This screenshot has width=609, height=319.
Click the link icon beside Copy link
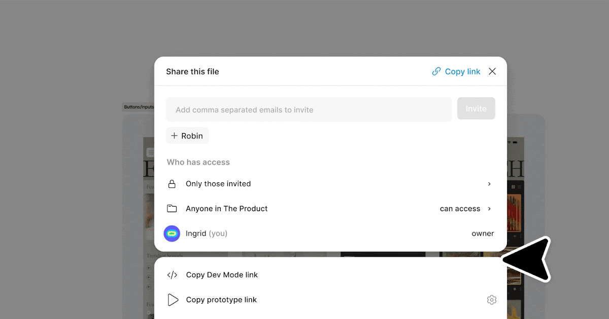click(436, 71)
